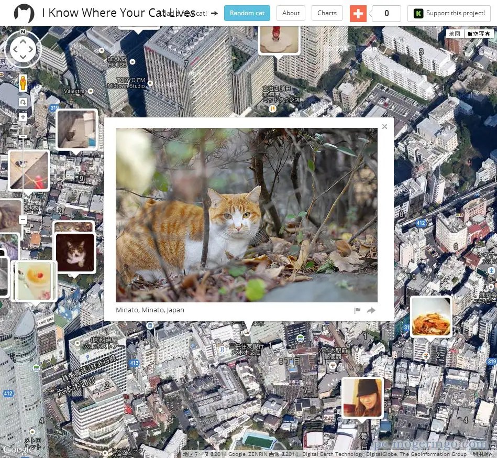This screenshot has height=458, width=497.
Task: Open the Charts page
Action: pos(327,13)
